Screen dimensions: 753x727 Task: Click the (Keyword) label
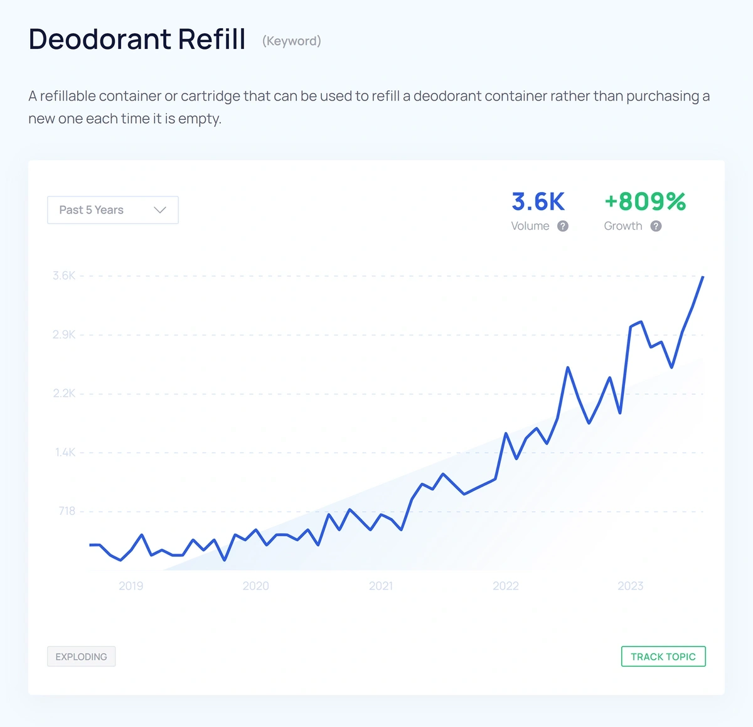(291, 41)
